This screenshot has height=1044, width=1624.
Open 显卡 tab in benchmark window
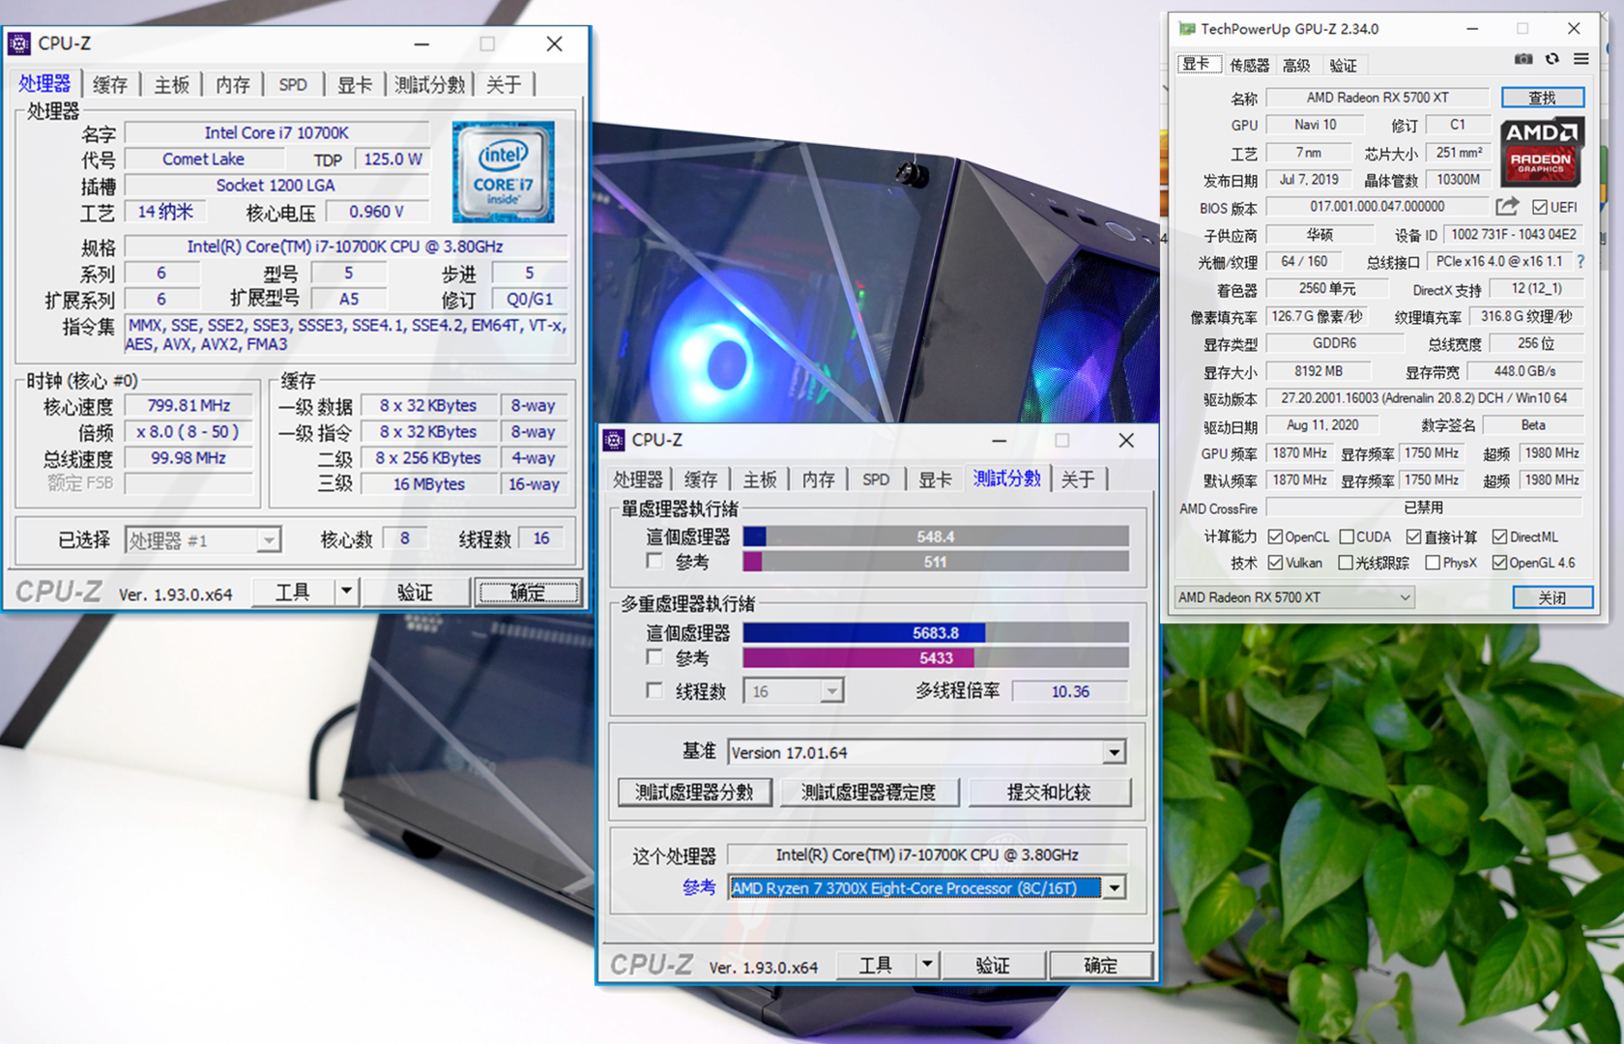coord(935,479)
